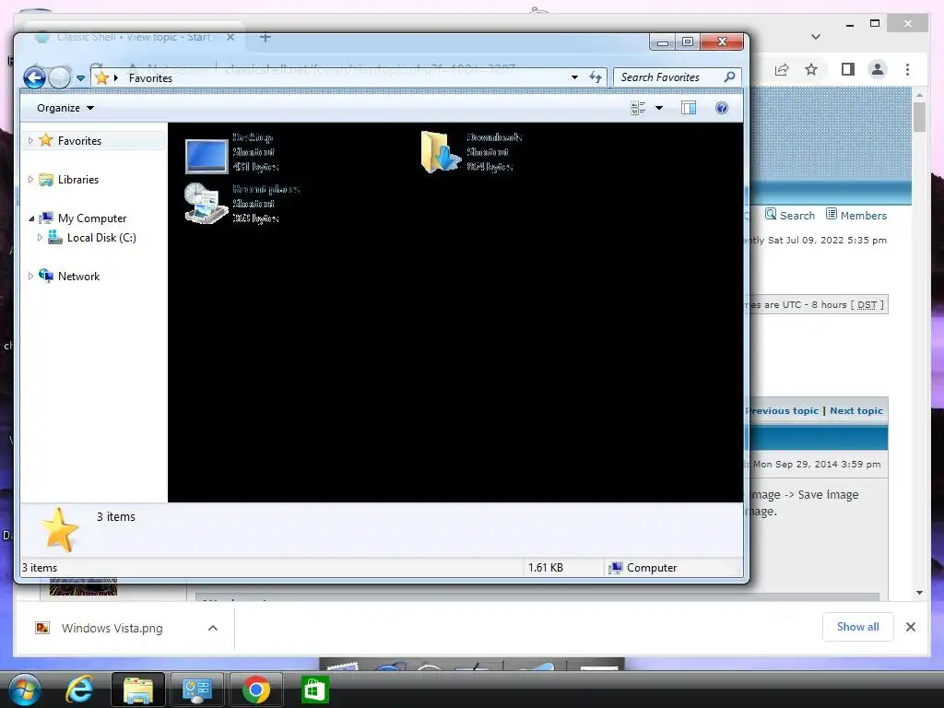This screenshot has height=708, width=944.
Task: Click the Favorites star in address bar
Action: point(101,77)
